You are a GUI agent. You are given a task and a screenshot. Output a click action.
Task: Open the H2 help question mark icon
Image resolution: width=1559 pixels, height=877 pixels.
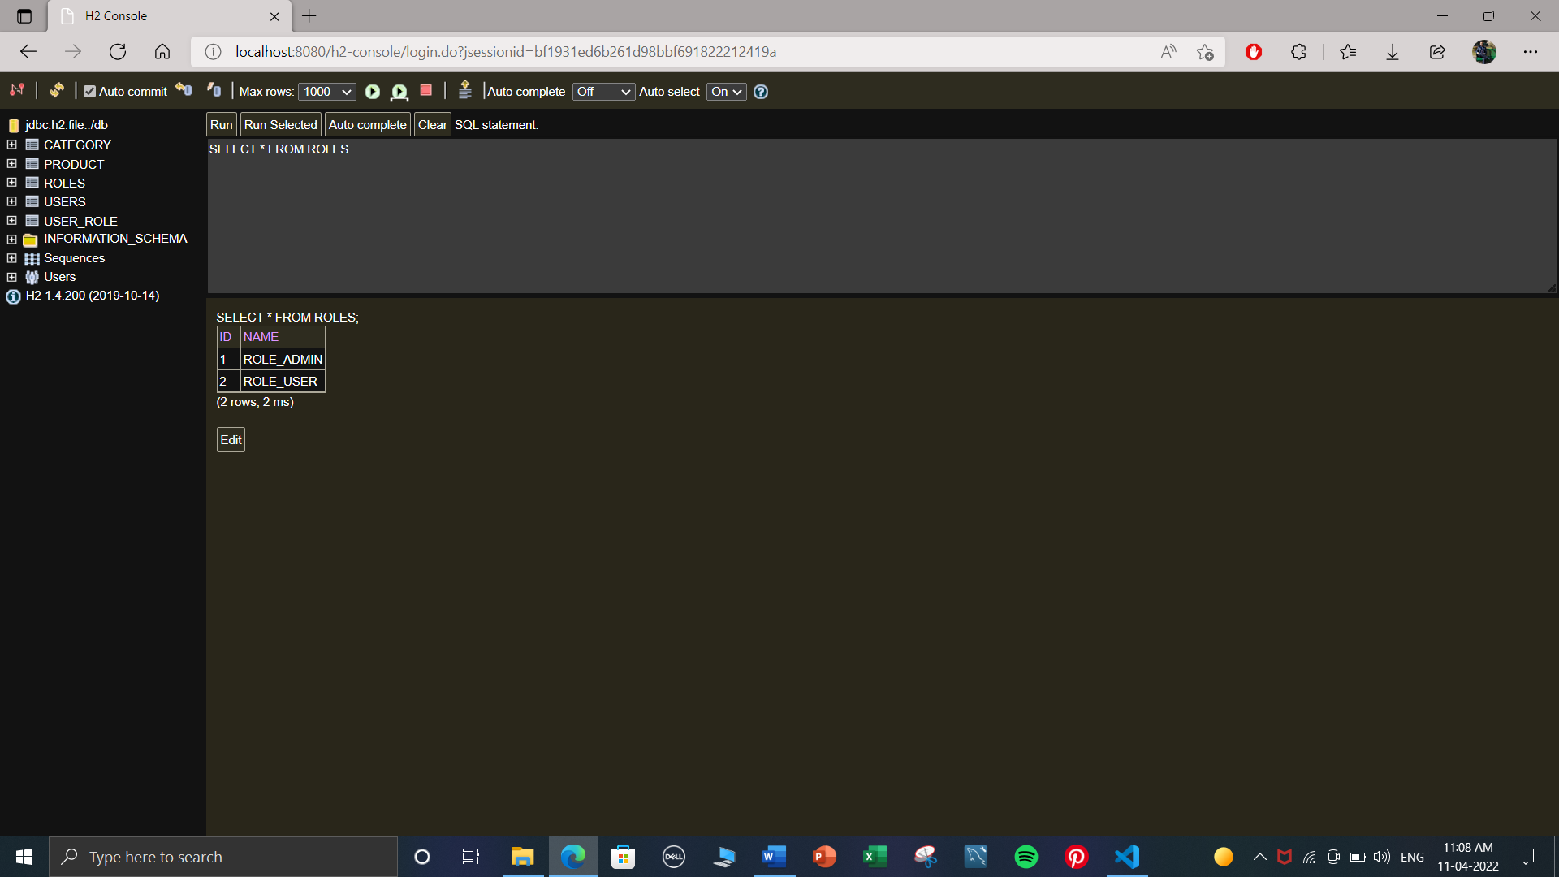761,92
